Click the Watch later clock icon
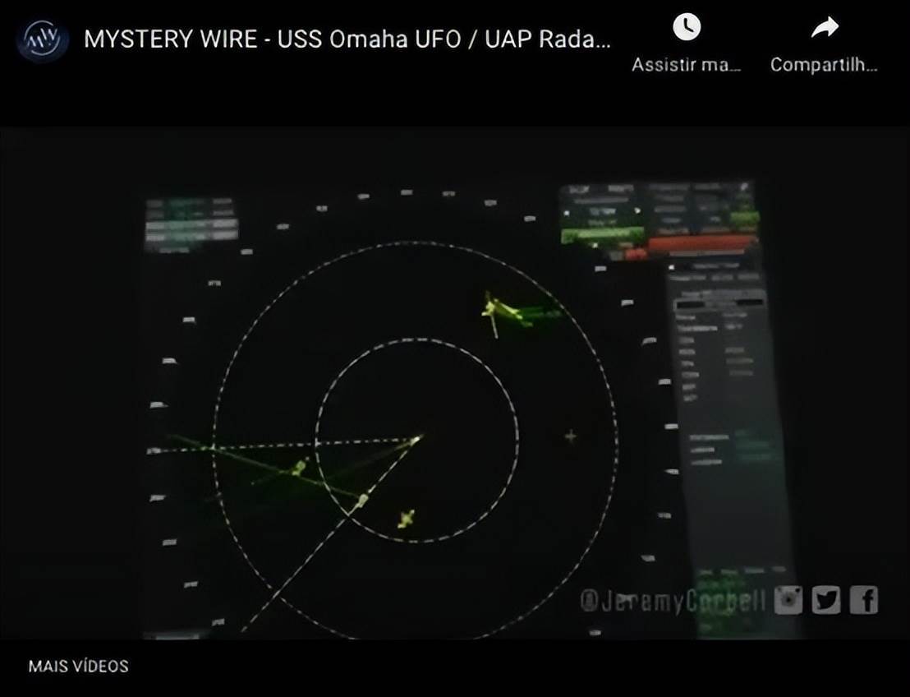The image size is (910, 697). [687, 27]
